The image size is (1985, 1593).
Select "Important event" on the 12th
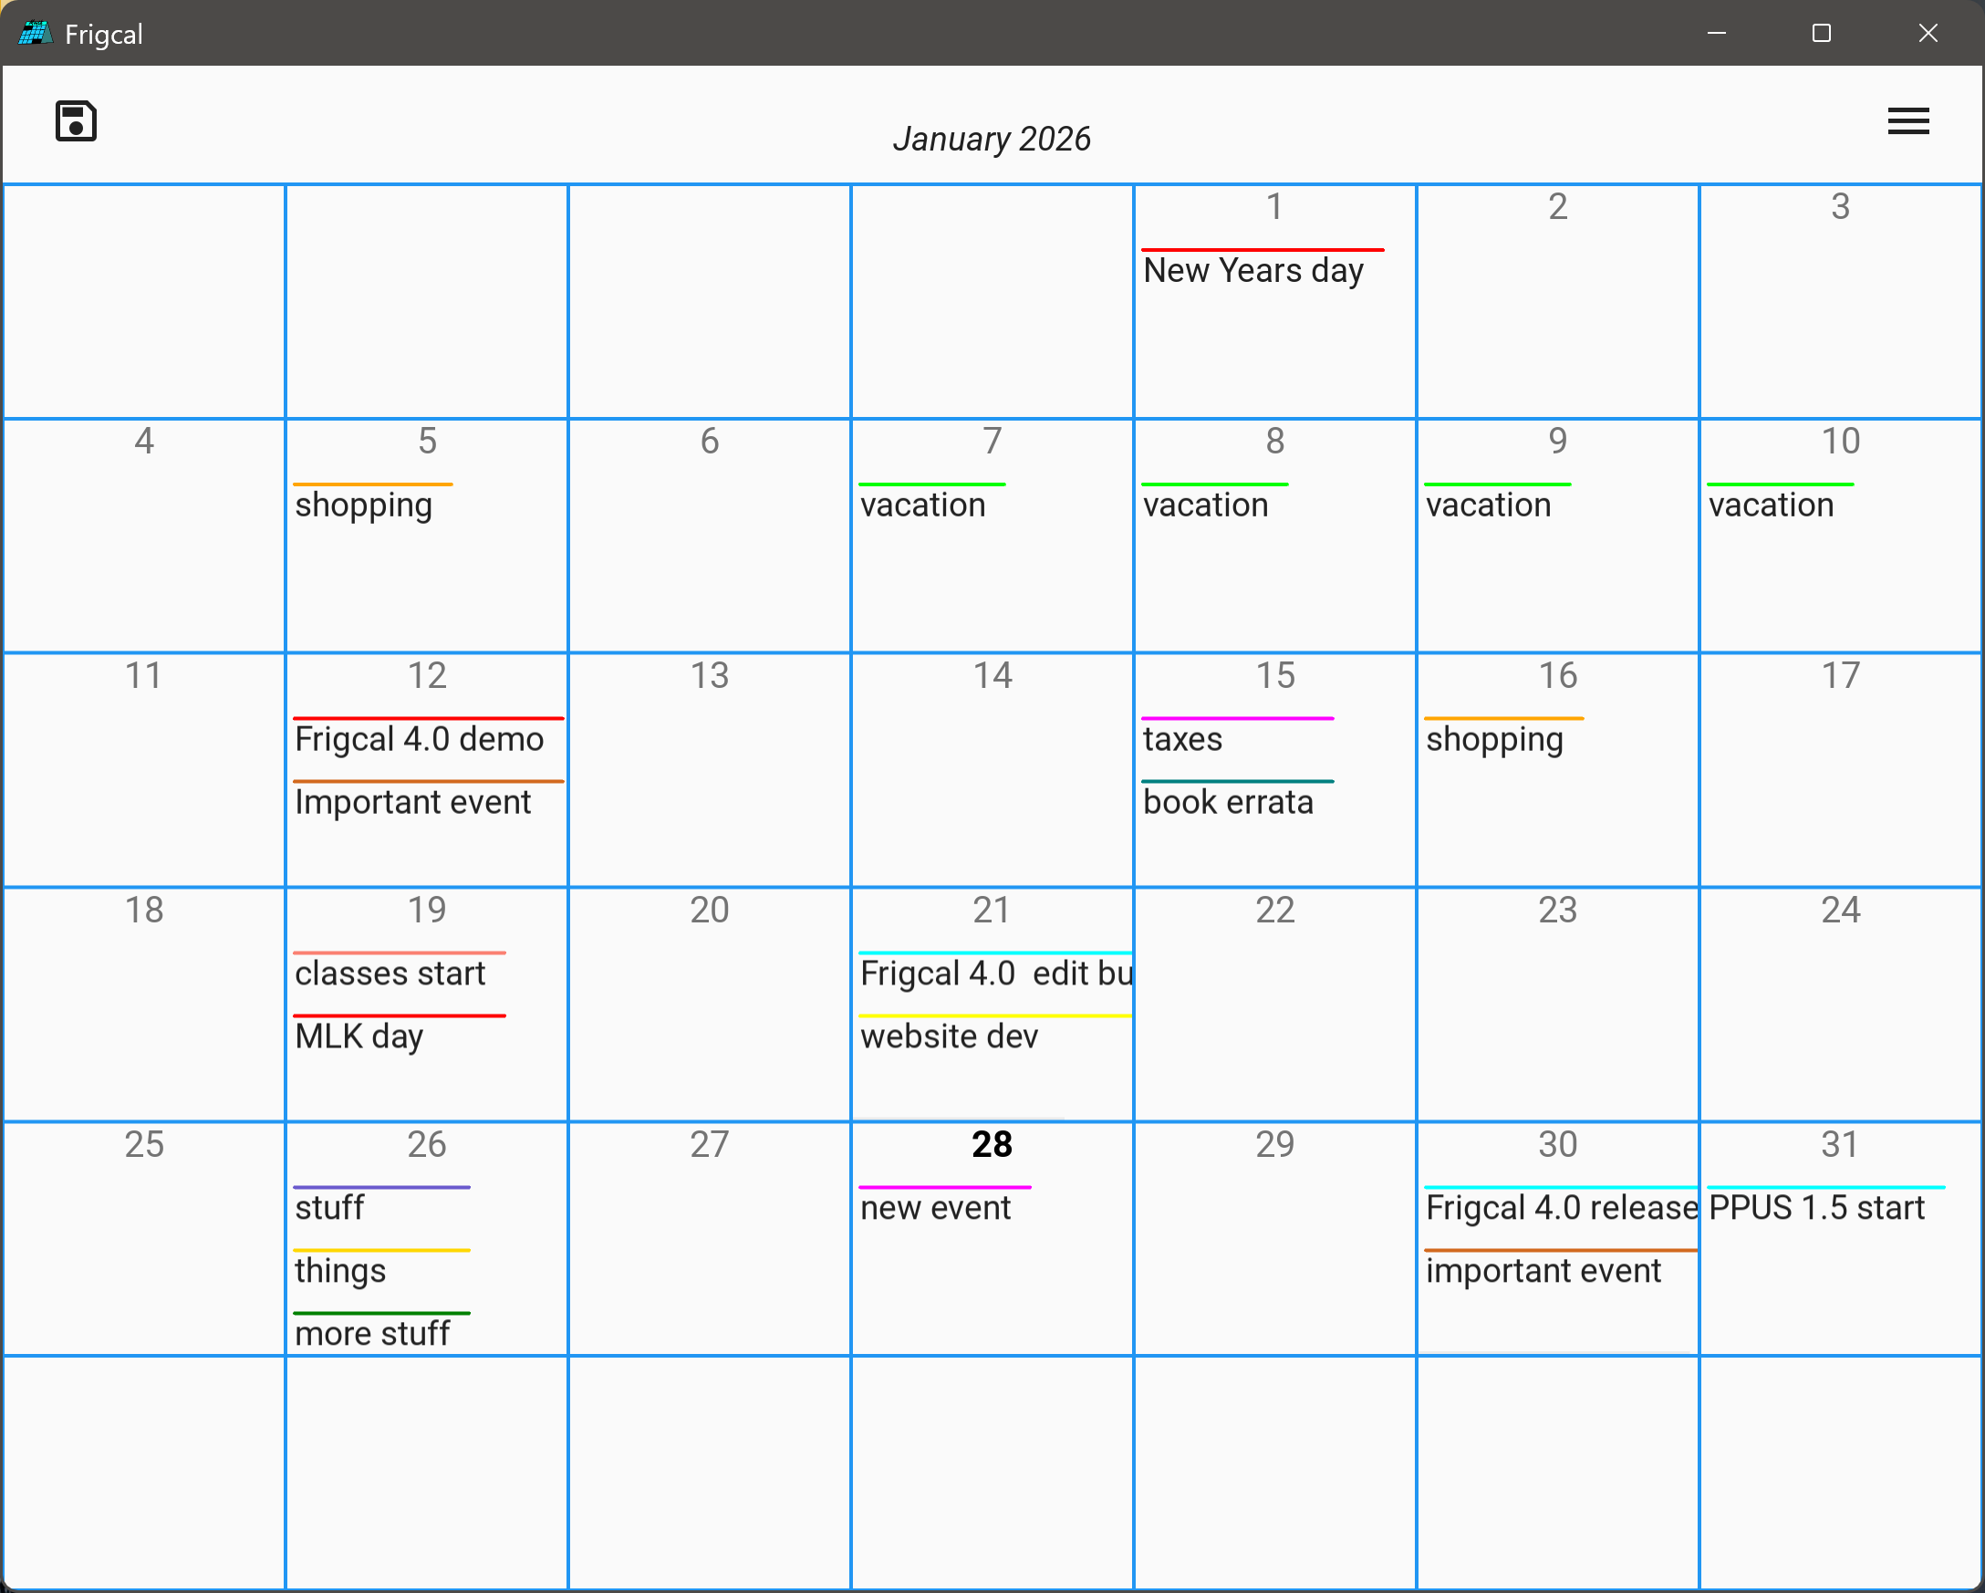(412, 802)
